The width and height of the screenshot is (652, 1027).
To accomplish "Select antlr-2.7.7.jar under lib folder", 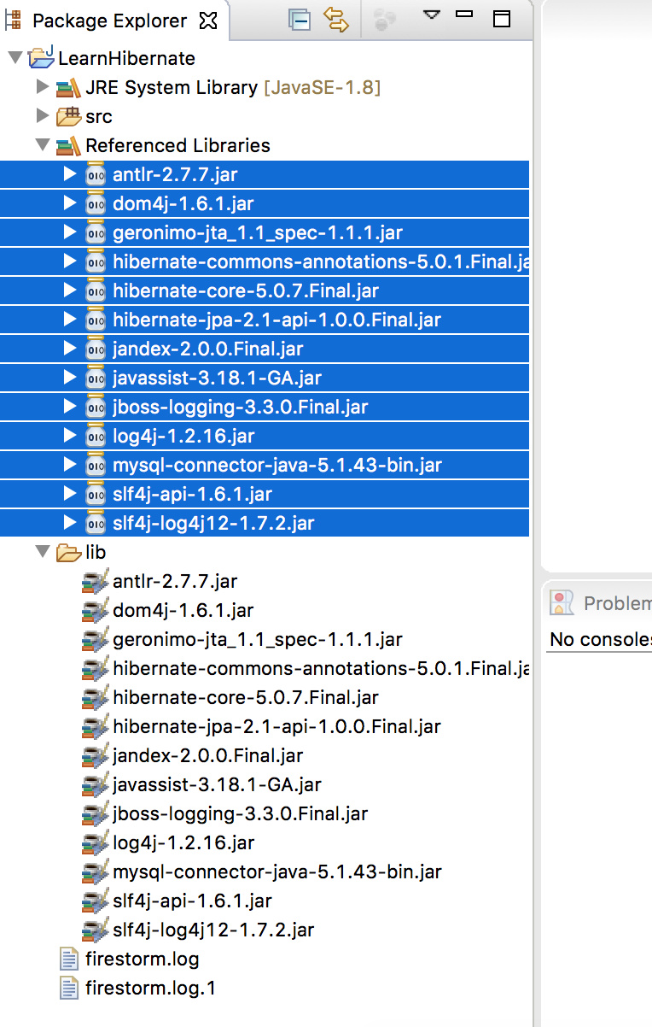I will [x=175, y=582].
